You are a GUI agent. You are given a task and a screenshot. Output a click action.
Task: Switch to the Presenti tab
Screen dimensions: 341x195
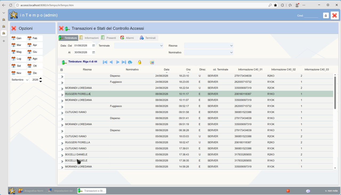tap(108, 38)
